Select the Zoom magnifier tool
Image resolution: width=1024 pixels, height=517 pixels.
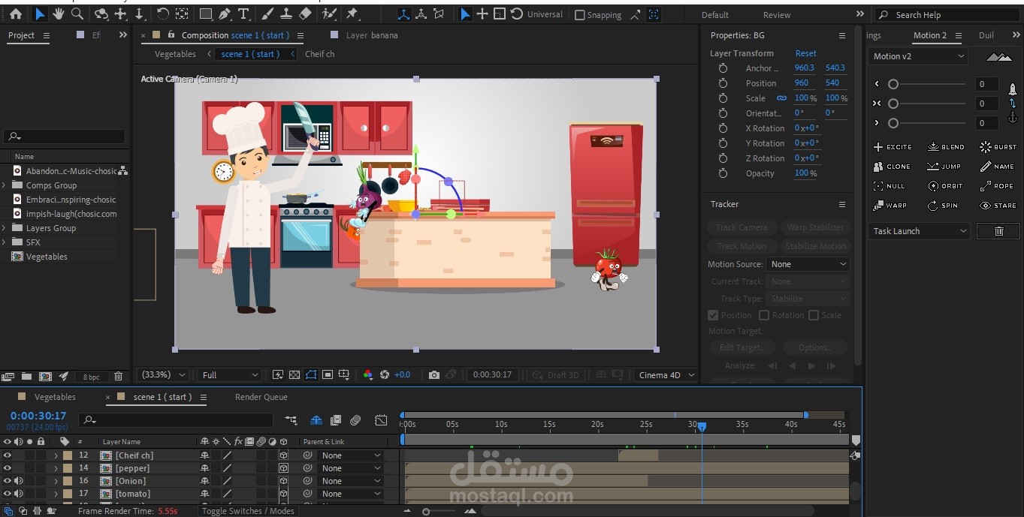77,14
